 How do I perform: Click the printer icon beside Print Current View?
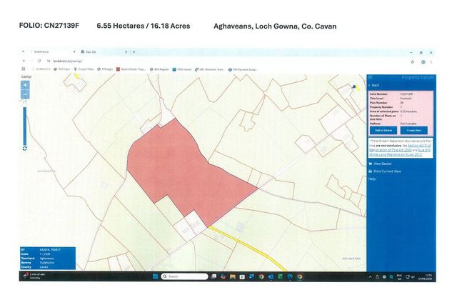(x=370, y=171)
